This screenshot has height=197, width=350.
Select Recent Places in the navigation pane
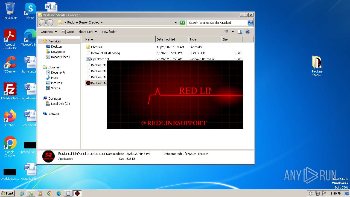[x=60, y=57]
